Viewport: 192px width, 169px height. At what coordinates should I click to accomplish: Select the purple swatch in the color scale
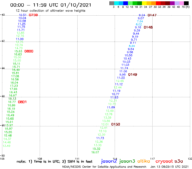172,3
